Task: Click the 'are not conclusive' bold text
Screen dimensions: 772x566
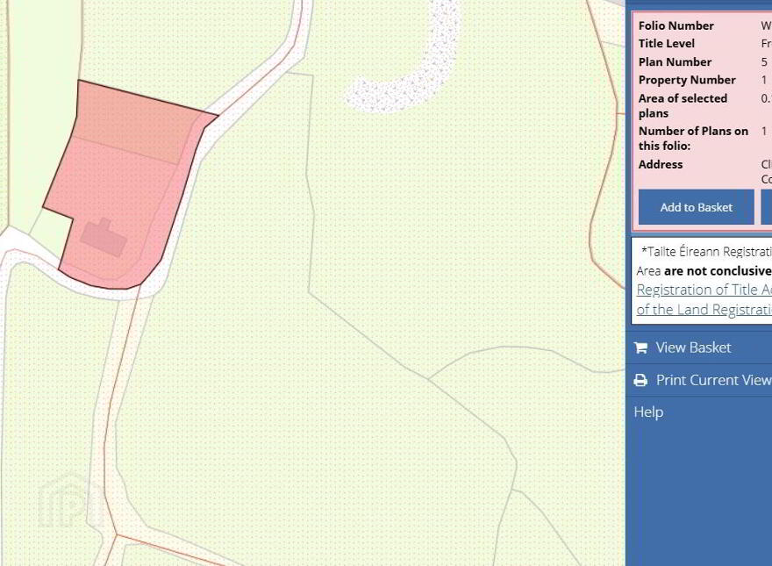Action: 718,271
